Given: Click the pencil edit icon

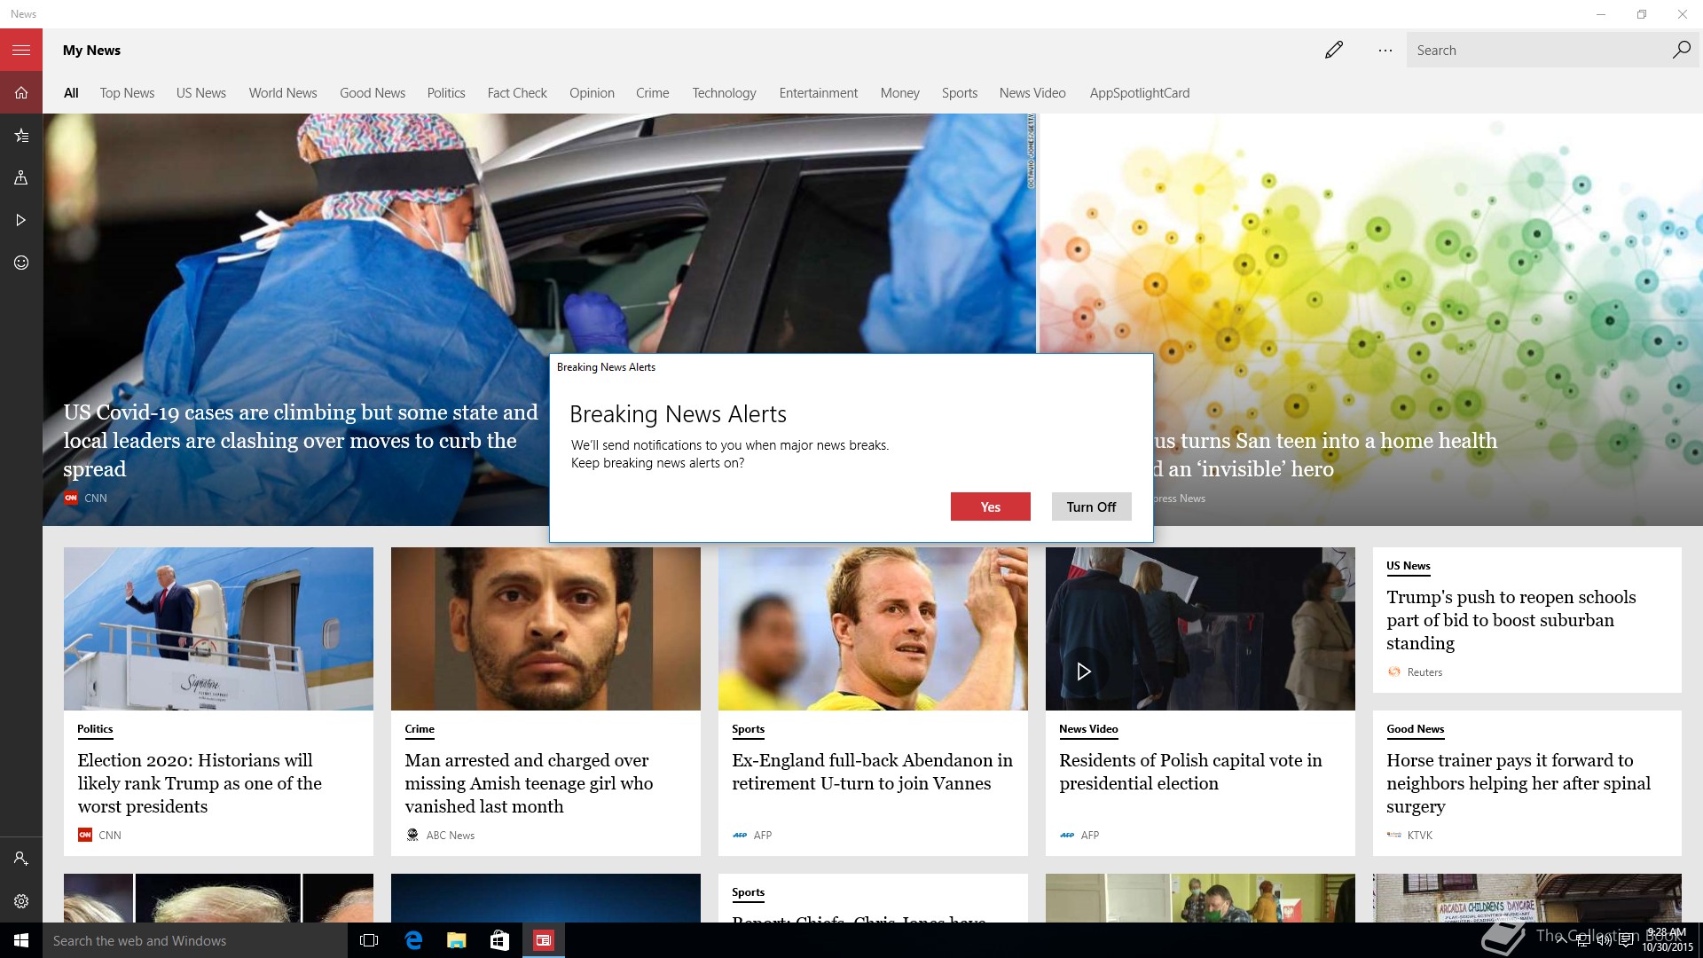Looking at the screenshot, I should [x=1333, y=50].
